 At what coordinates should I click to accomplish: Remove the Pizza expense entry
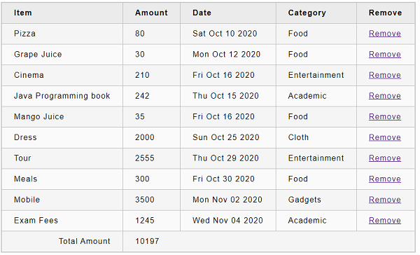(384, 34)
